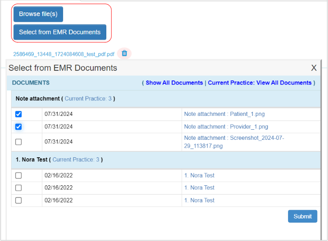Viewport: 328px width, 241px height.
Task: Open the first 1. Nora Test document link
Action: 199,175
